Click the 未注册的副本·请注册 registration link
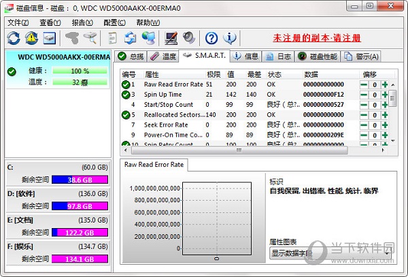The image size is (408, 277). coord(317,38)
